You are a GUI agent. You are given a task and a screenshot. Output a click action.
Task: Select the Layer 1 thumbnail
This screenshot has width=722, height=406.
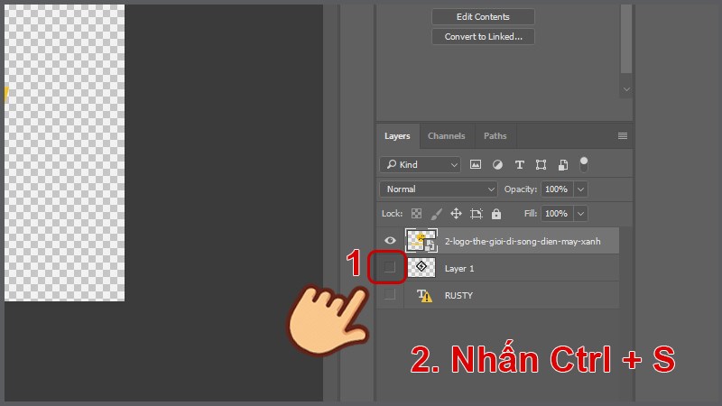[421, 267]
